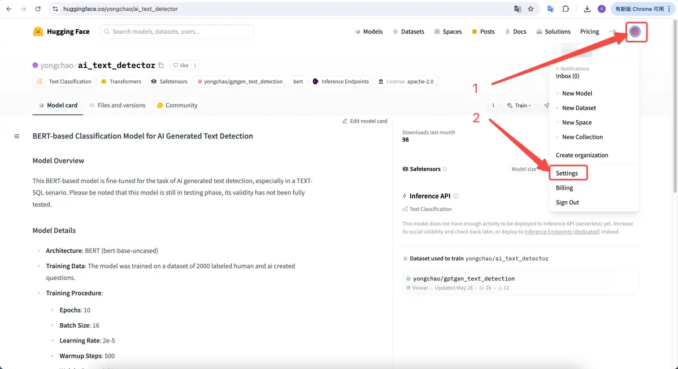Screen dimensions: 678x369
Task: Open Spaces in the navigation bar
Action: [448, 32]
